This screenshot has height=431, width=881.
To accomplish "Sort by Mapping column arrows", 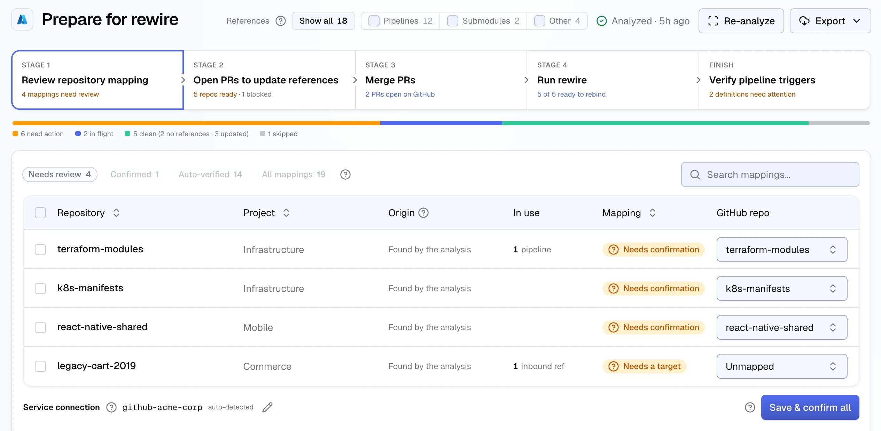I will pos(653,213).
